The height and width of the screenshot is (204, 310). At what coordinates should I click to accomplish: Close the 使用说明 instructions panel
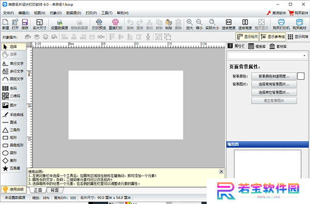point(222,171)
